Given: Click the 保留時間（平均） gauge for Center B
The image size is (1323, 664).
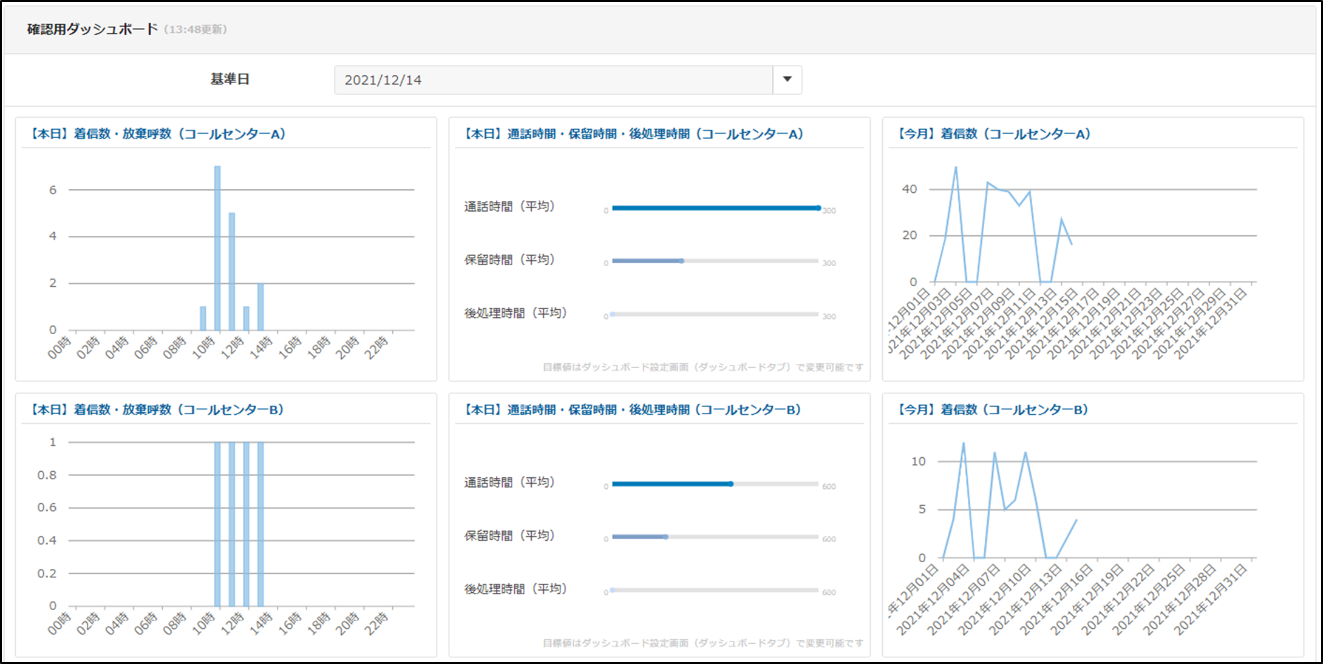Looking at the screenshot, I should click(x=715, y=537).
